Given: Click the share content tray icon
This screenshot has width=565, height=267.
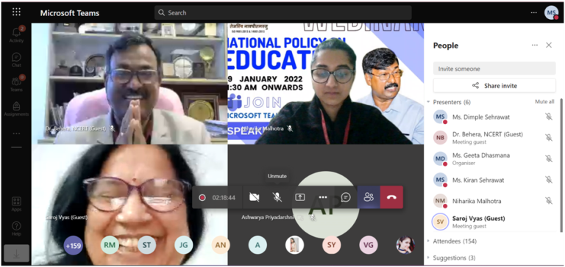Looking at the screenshot, I should (300, 197).
